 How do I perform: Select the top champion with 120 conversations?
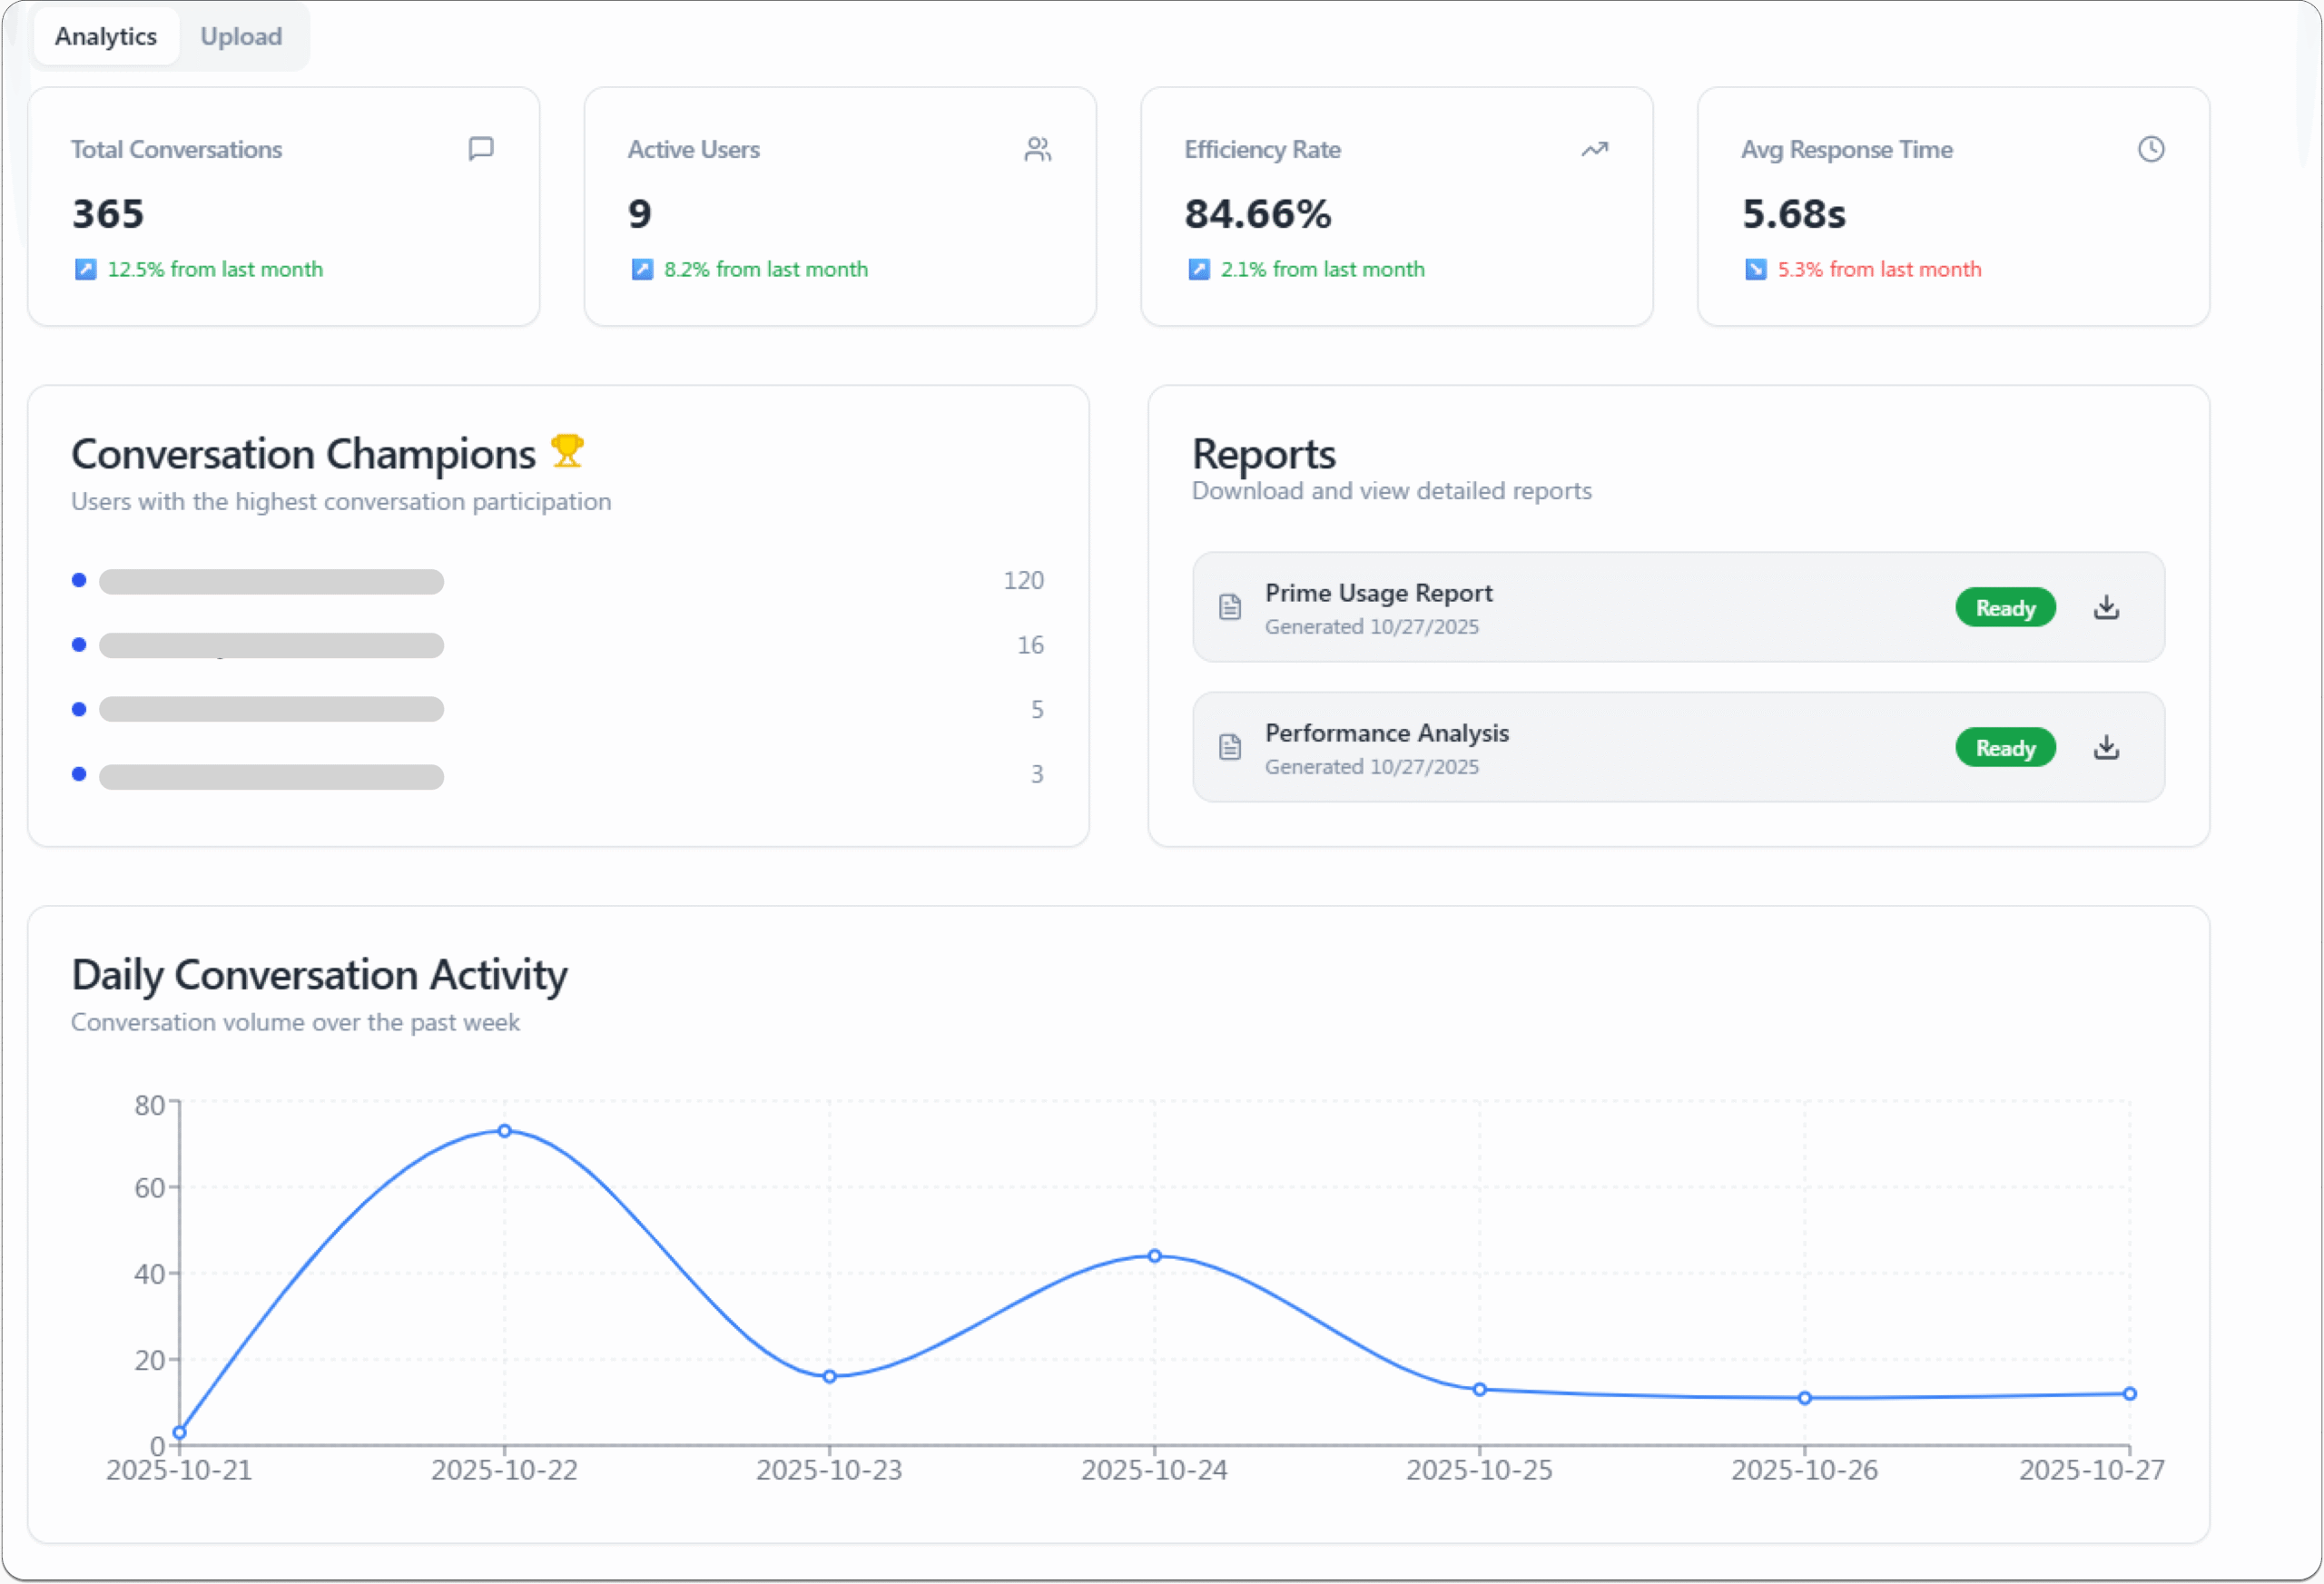271,581
